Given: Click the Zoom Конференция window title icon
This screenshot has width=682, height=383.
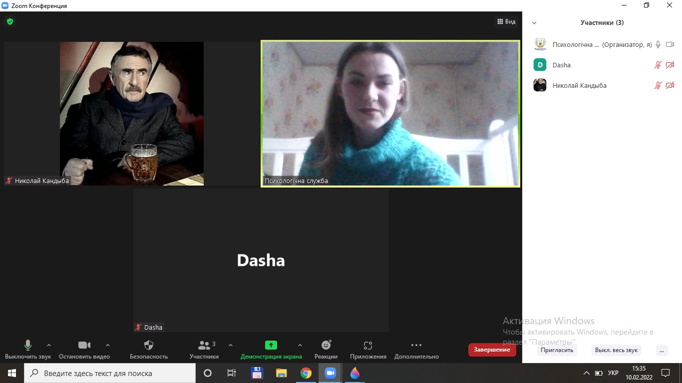Looking at the screenshot, I should (x=5, y=5).
